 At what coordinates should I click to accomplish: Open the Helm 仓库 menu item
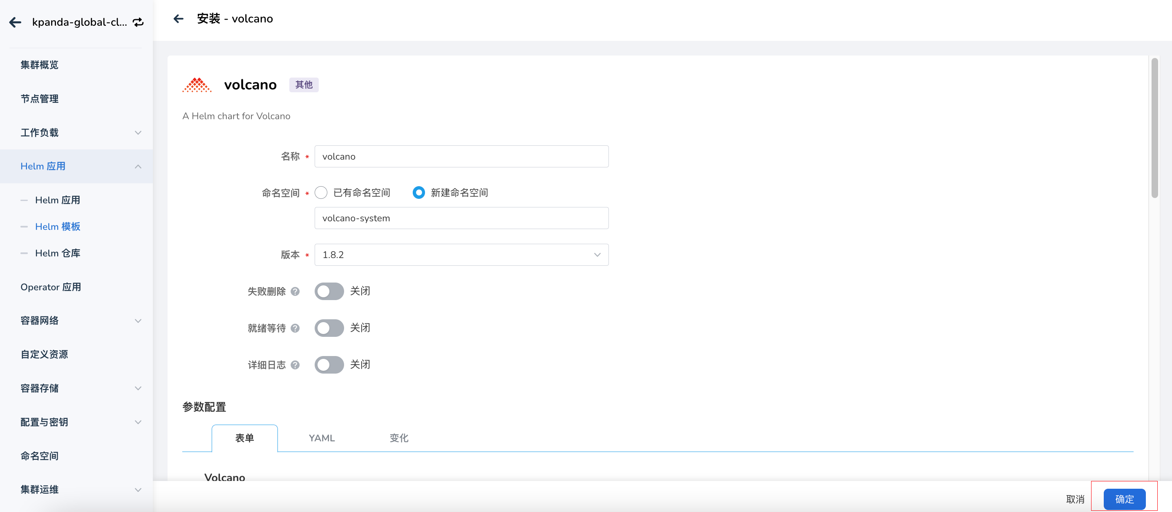[x=58, y=253]
